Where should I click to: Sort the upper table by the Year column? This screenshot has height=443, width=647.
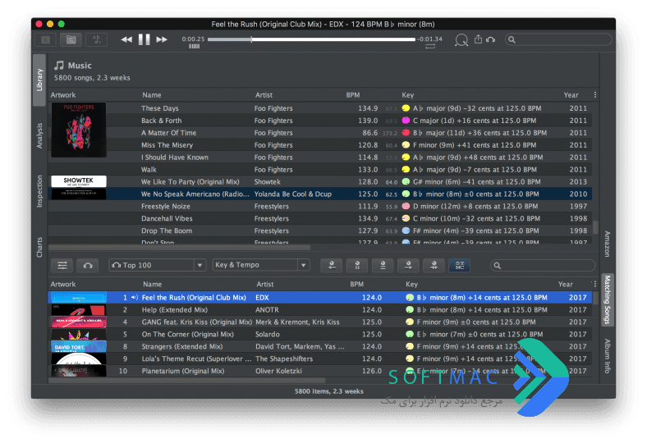571,95
